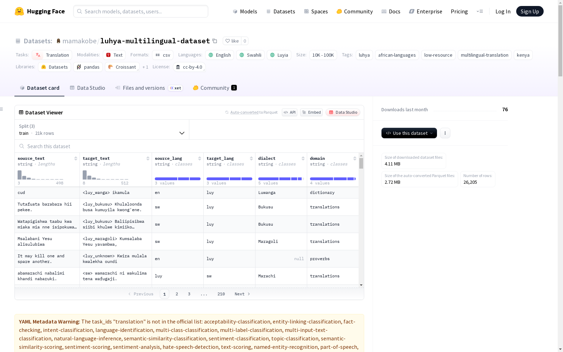The image size is (563, 352).
Task: Click the low-resource tag
Action: [x=438, y=55]
